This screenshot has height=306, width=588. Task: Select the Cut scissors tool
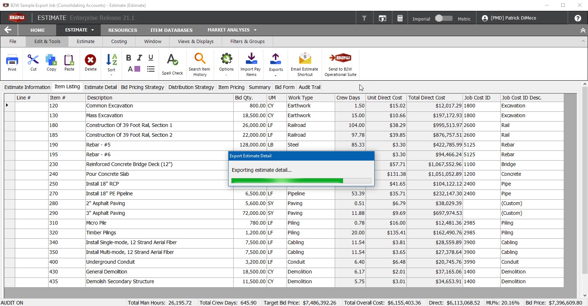[x=33, y=63]
